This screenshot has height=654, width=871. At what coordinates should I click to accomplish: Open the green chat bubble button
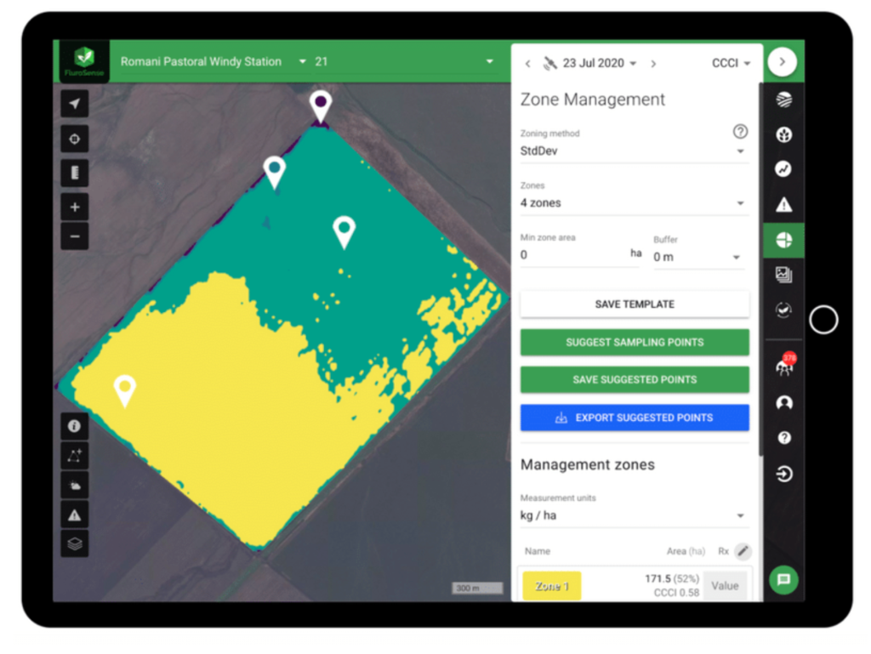(x=783, y=580)
